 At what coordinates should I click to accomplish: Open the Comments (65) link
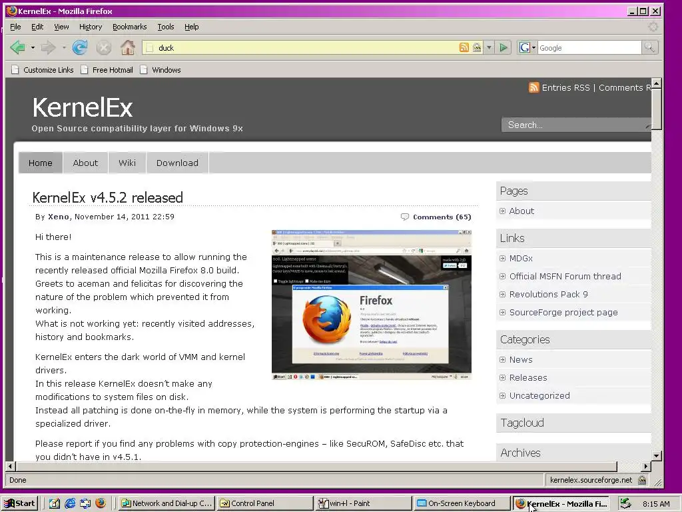(442, 217)
